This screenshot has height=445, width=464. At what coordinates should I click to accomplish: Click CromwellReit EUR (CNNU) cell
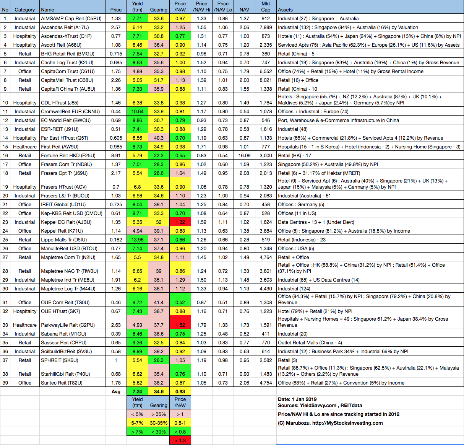(x=72, y=111)
